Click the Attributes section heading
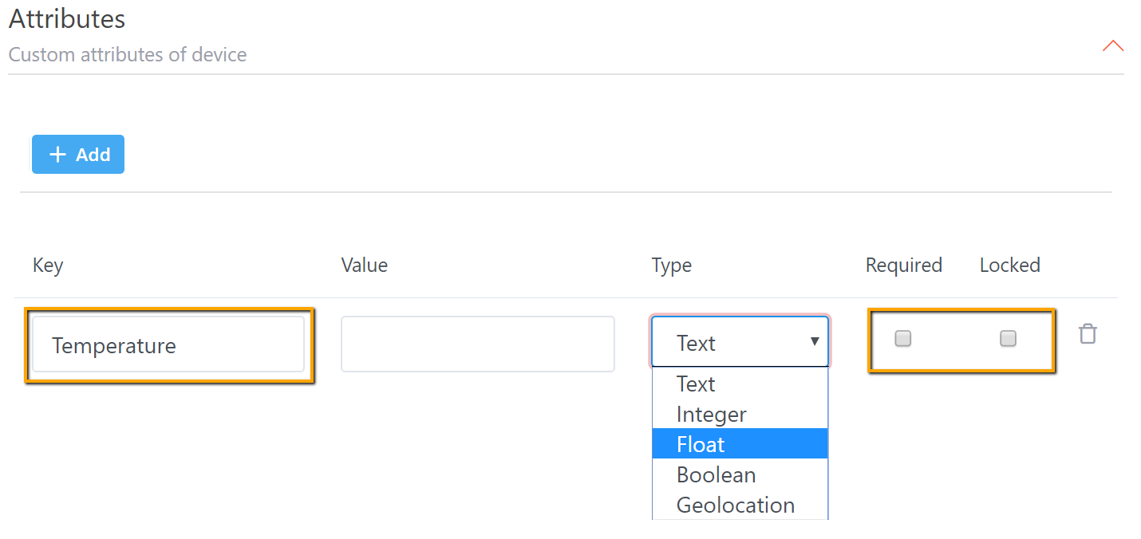The image size is (1141, 539). [67, 19]
